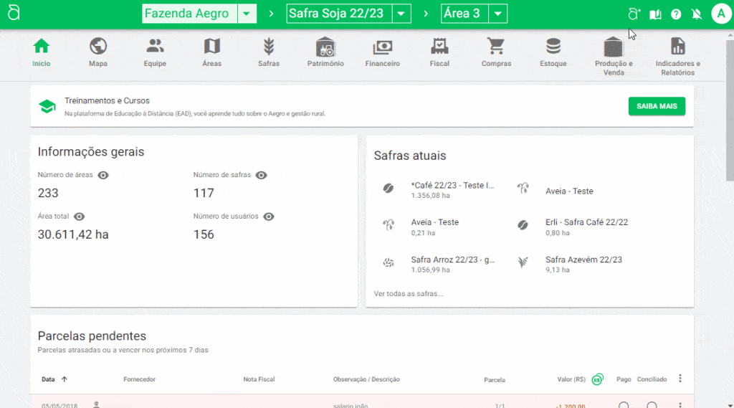The width and height of the screenshot is (734, 408).
Task: Hide the Número de usuários value
Action: point(269,217)
